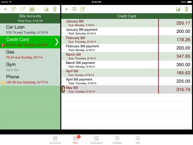
Task: Tap the battery indicator in status bar
Action: (x=190, y=2)
